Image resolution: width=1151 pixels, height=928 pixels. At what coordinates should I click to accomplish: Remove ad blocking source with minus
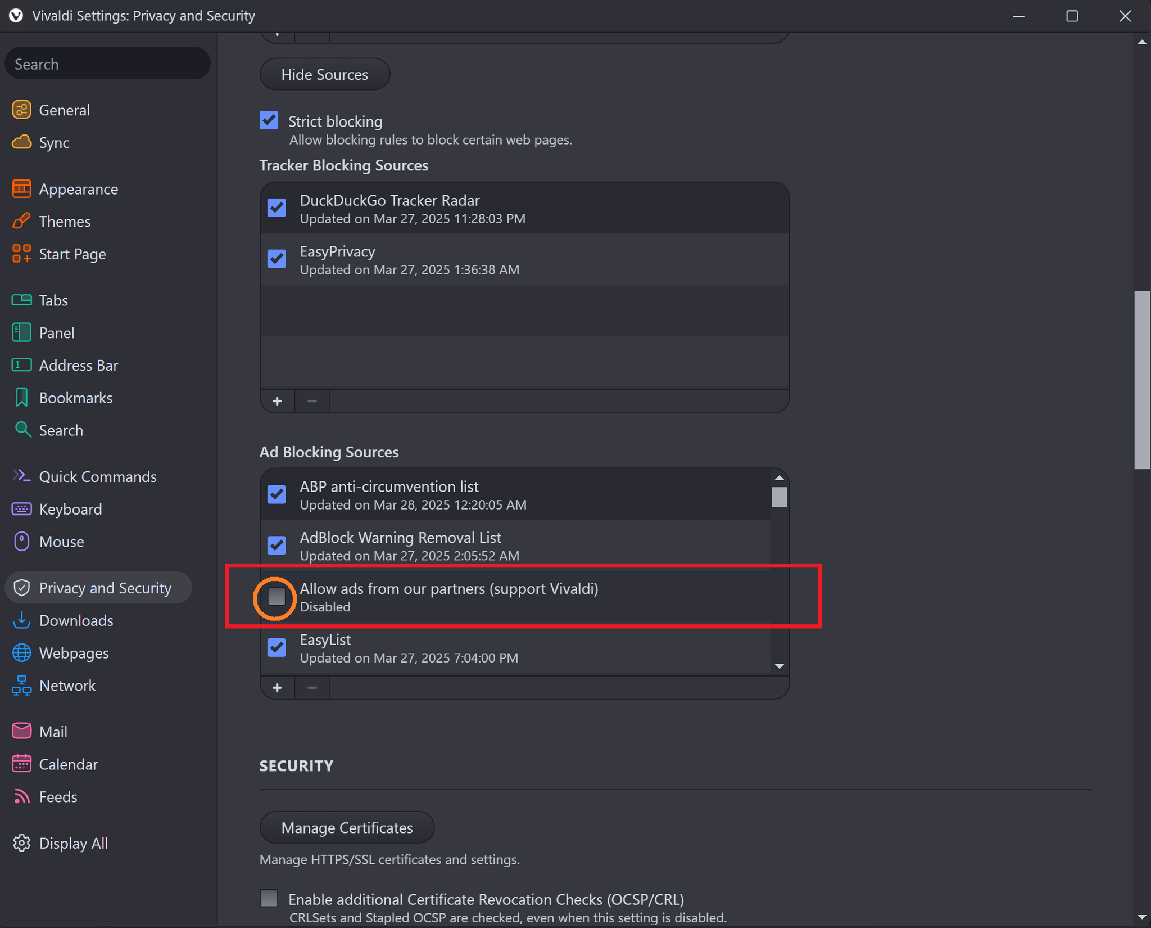coord(312,687)
